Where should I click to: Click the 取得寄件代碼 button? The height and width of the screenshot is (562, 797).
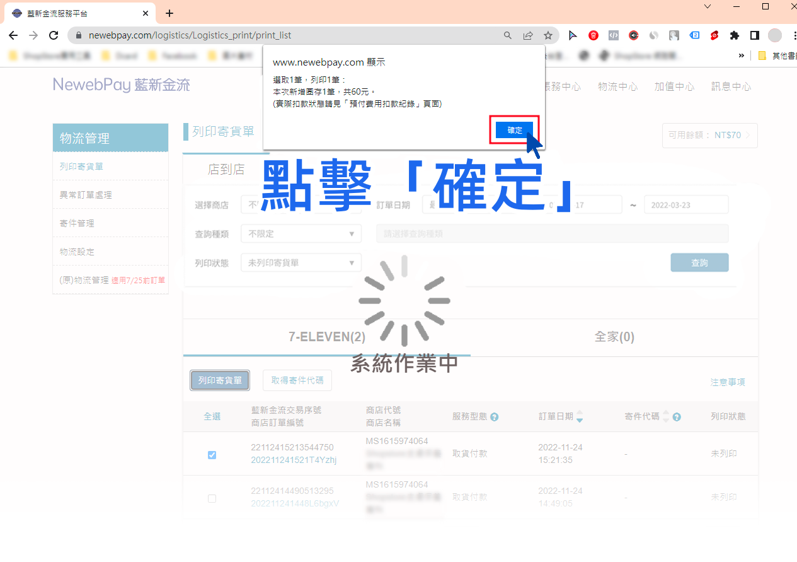point(297,380)
